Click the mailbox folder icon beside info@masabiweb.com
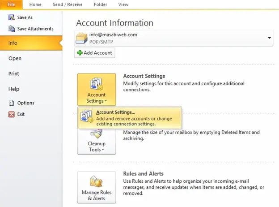279x207 pixels. pos(81,38)
